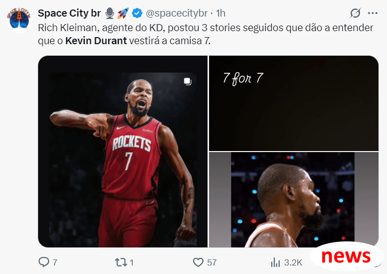Open the 1h timestamp link
Screen dimensions: 387x274
coord(221,14)
